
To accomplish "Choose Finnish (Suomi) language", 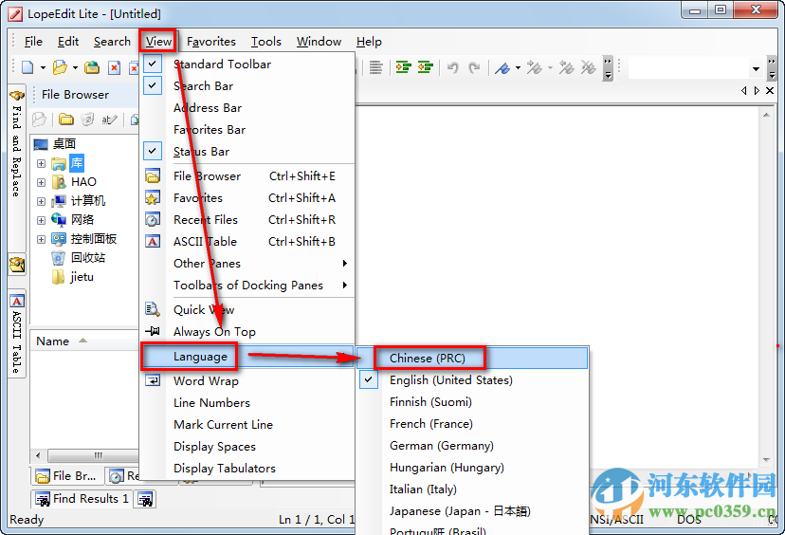I will click(473, 402).
